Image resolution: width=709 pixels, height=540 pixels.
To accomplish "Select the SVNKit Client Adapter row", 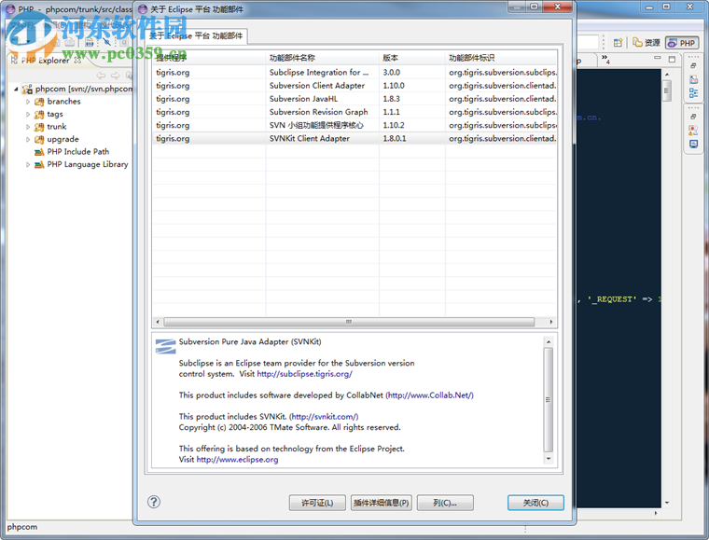I will tap(354, 138).
